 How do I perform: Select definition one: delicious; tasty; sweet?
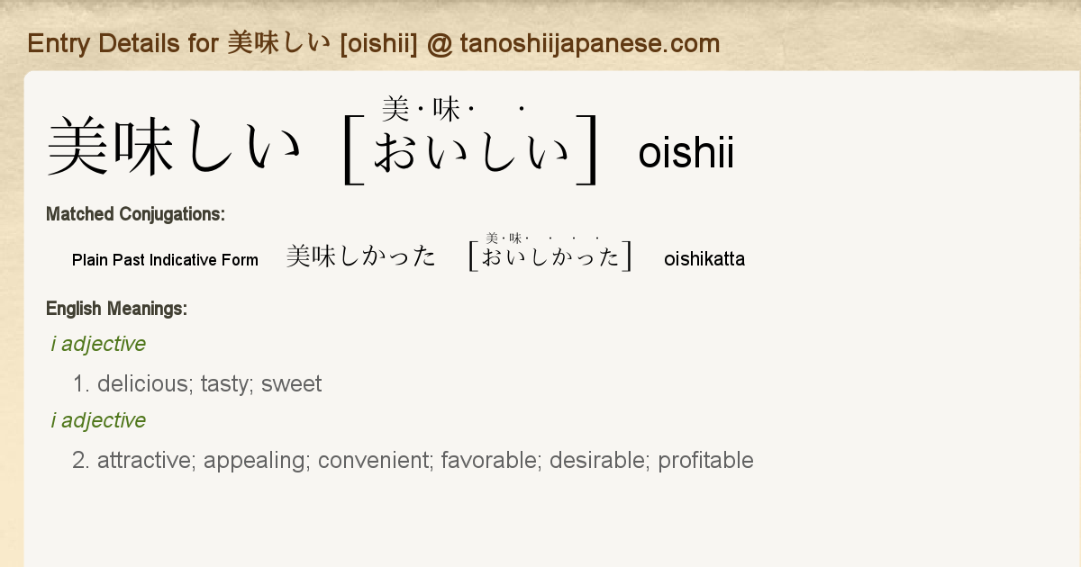pyautogui.click(x=196, y=384)
